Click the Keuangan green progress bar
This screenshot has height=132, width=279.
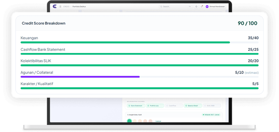coord(125,43)
